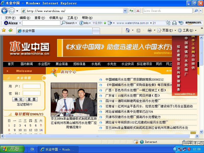The width and height of the screenshot is (204, 153).
Task: Click the red Stop loading icon
Action: point(138,11)
